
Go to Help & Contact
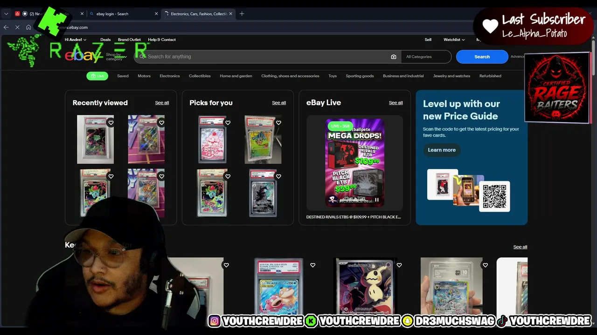pyautogui.click(x=162, y=40)
